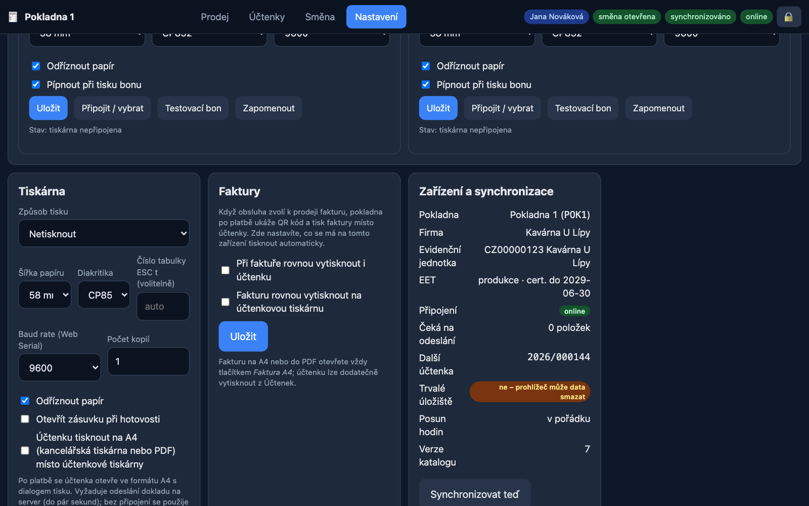809x506 pixels.
Task: Go to the Směna tab
Action: tap(320, 17)
